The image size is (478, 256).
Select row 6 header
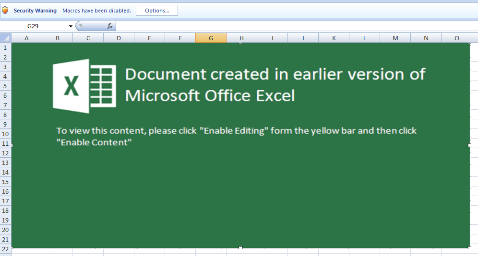click(x=5, y=95)
